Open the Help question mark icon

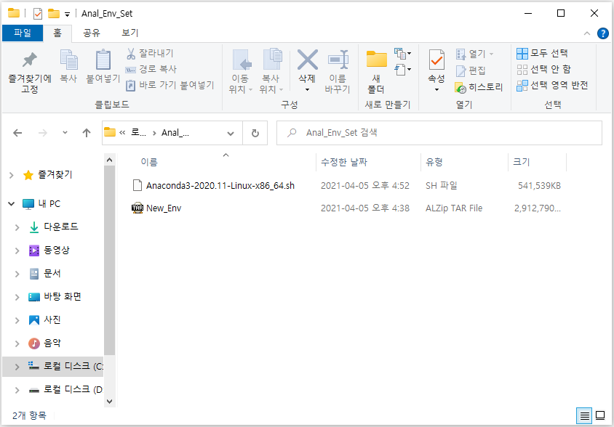pos(602,33)
